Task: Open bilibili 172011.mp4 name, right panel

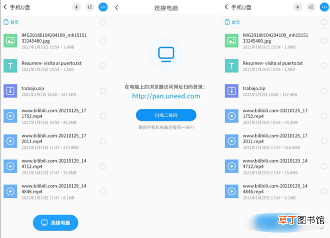Action: tap(275, 139)
